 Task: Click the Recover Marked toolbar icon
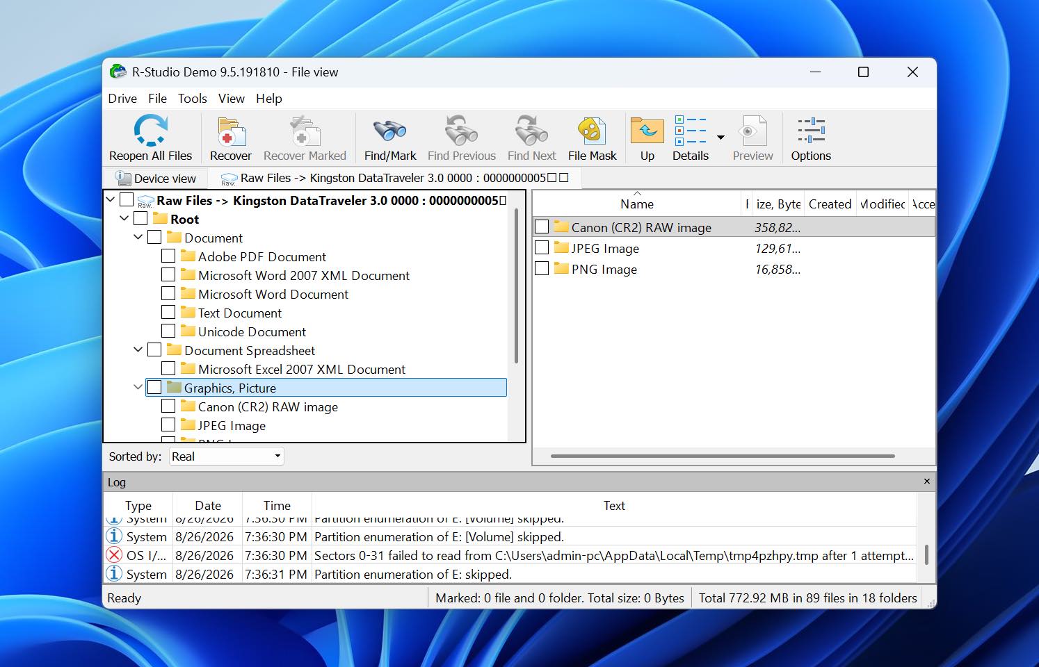pyautogui.click(x=305, y=131)
